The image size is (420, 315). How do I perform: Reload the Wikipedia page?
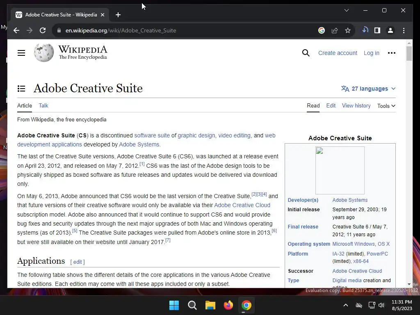(43, 30)
